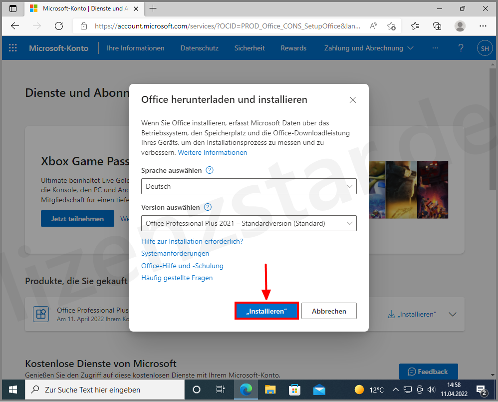Open the SH account avatar menu
The image size is (498, 402).
click(485, 48)
